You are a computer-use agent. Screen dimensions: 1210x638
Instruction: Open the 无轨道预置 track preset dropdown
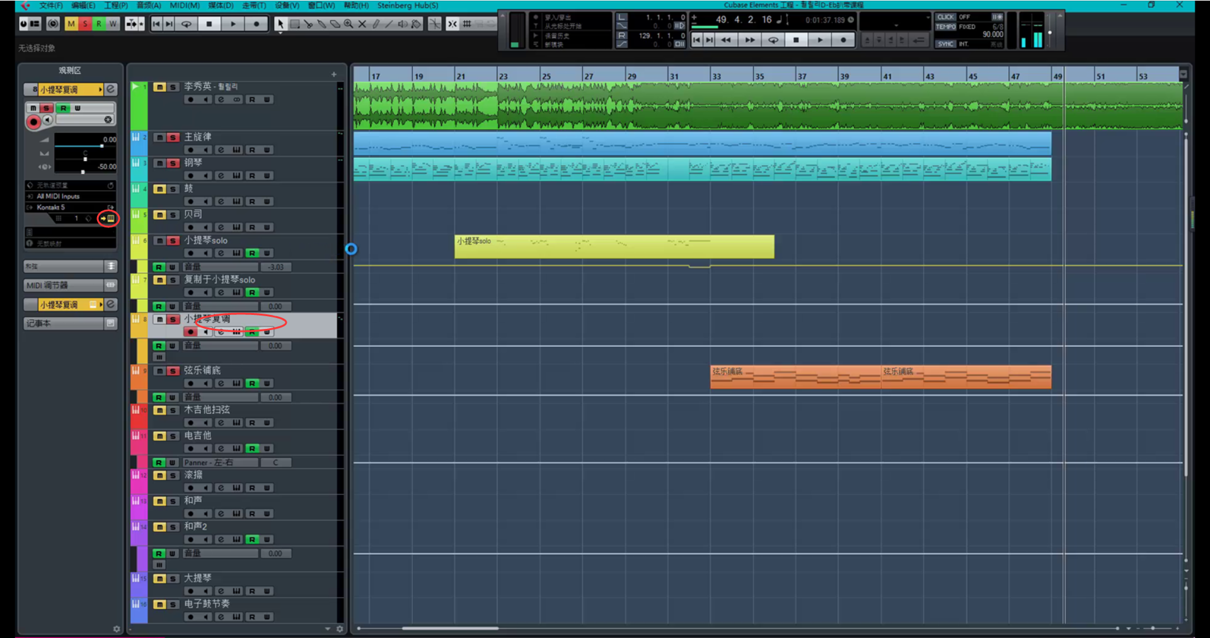69,185
